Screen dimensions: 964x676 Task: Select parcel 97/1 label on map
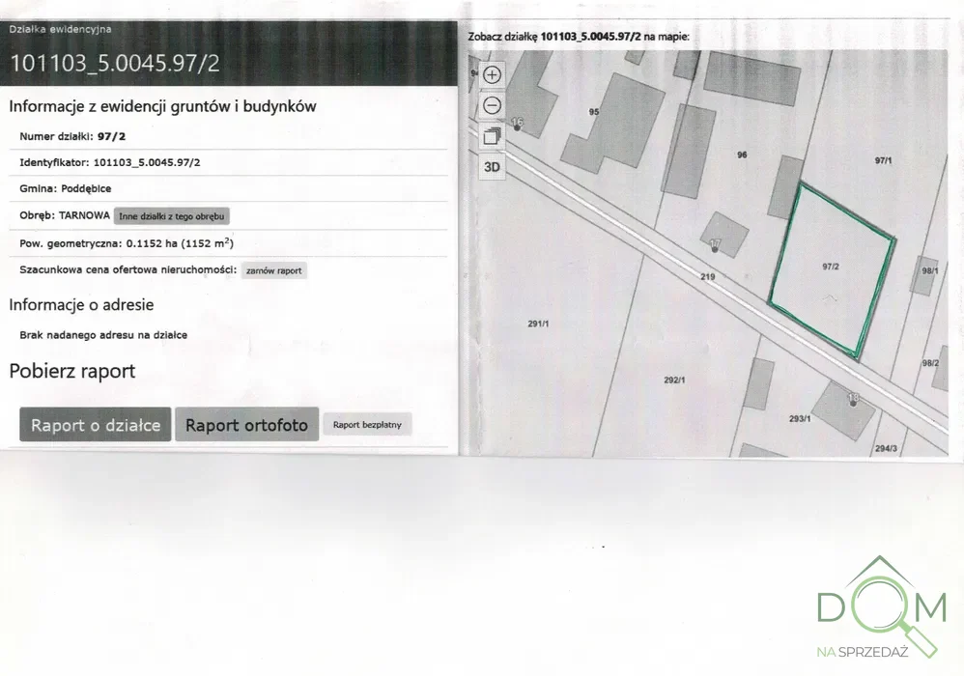tap(882, 160)
